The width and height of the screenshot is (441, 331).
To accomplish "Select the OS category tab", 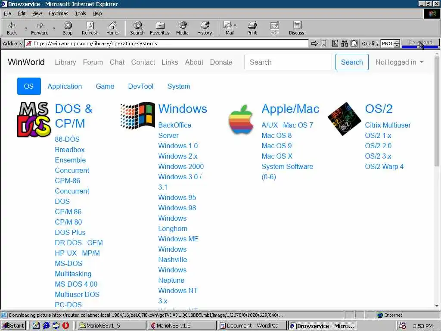I will pos(29,86).
